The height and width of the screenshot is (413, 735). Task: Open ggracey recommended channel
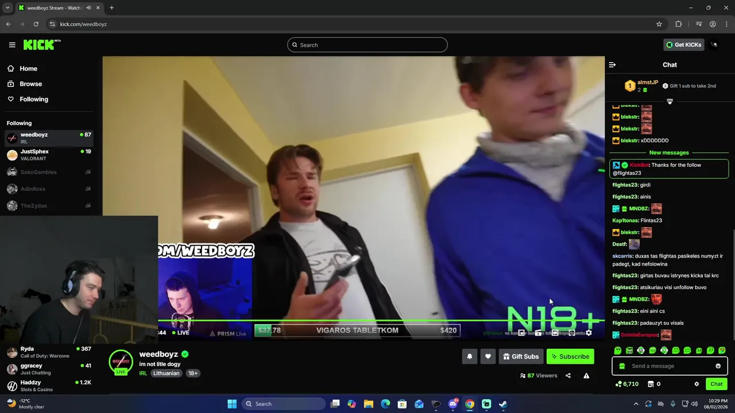[50, 369]
